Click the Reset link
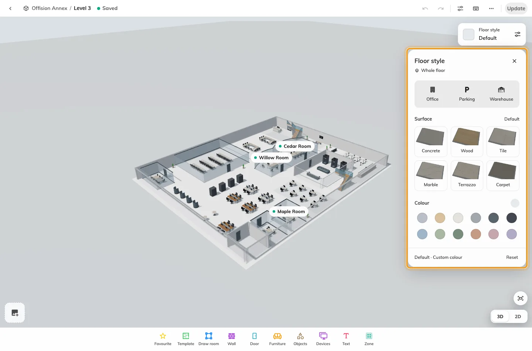 (512, 257)
